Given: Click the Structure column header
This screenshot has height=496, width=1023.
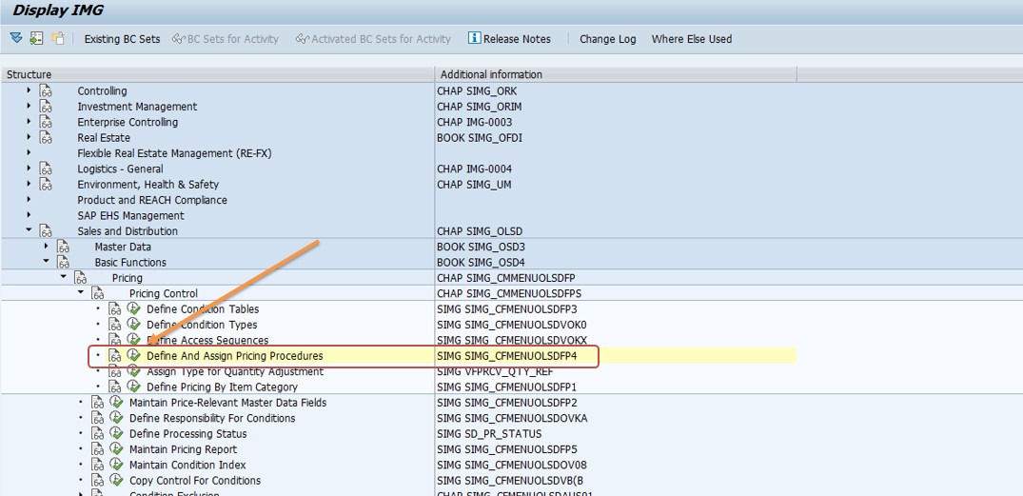Looking at the screenshot, I should point(217,74).
